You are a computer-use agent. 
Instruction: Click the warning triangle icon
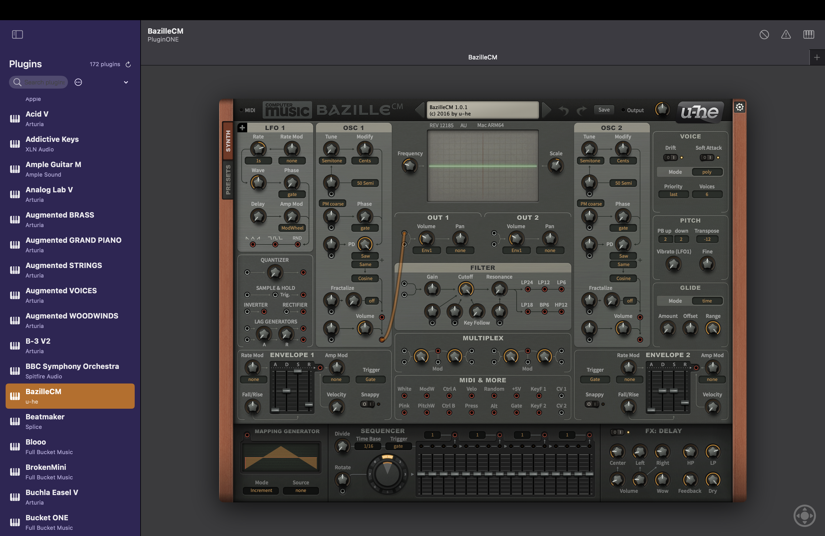786,34
